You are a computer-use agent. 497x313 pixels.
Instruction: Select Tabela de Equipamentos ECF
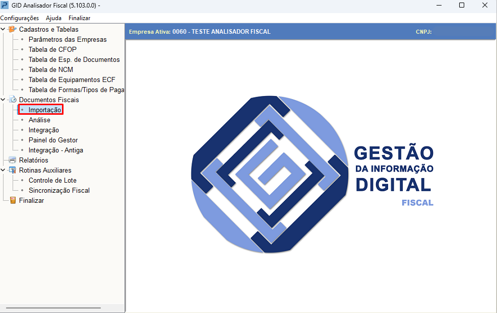[x=72, y=80]
